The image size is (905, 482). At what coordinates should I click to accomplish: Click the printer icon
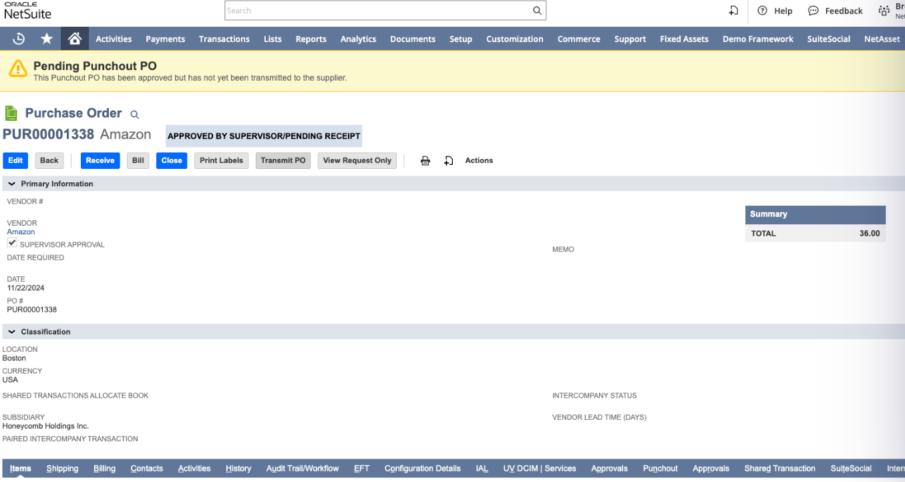[x=425, y=161]
